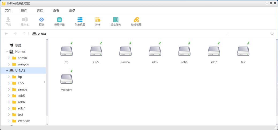Click the search magnifier icon
This screenshot has height=130, width=278.
coord(272,34)
